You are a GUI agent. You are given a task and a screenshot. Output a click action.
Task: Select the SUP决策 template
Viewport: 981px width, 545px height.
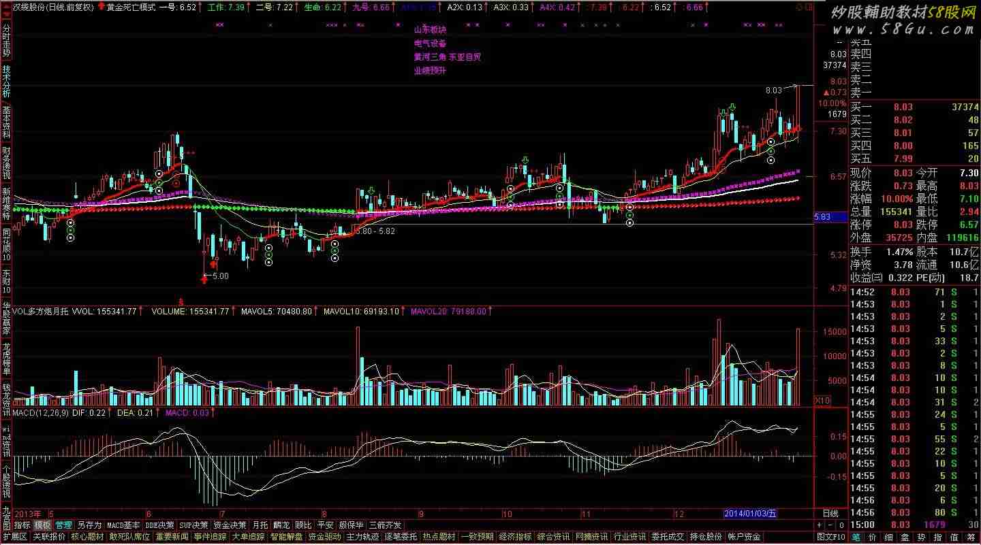tap(194, 525)
